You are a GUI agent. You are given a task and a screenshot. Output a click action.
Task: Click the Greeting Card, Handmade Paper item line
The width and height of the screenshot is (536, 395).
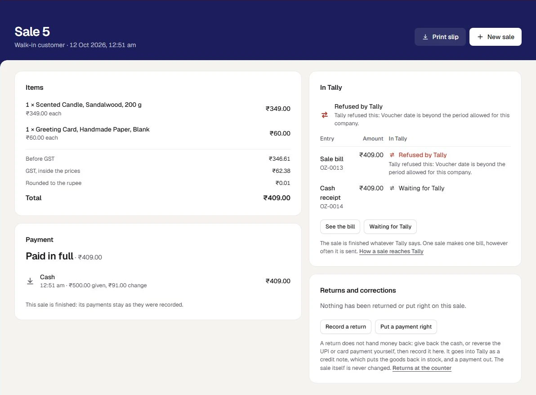tap(158, 133)
